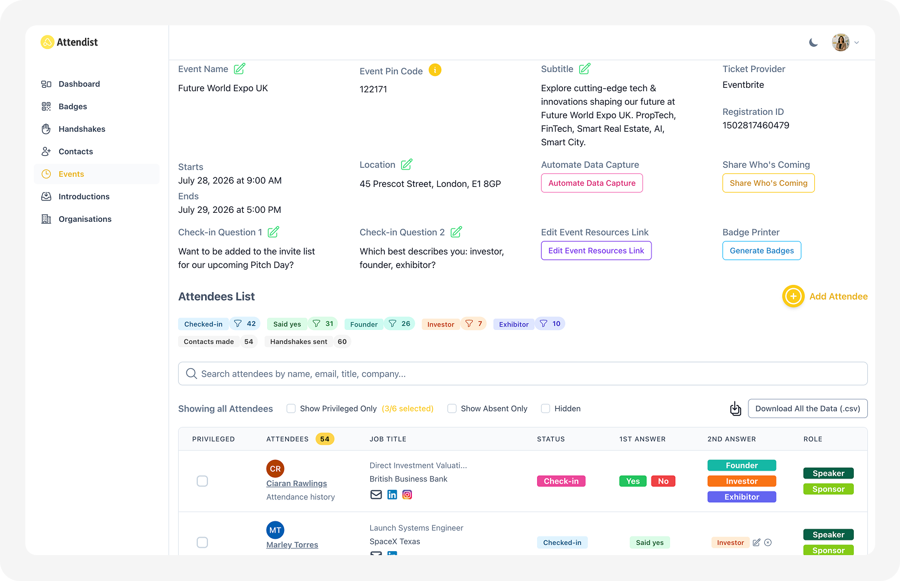Screen dimensions: 900x581
Task: Answer No for Ciaran Rawlings
Action: tap(663, 481)
